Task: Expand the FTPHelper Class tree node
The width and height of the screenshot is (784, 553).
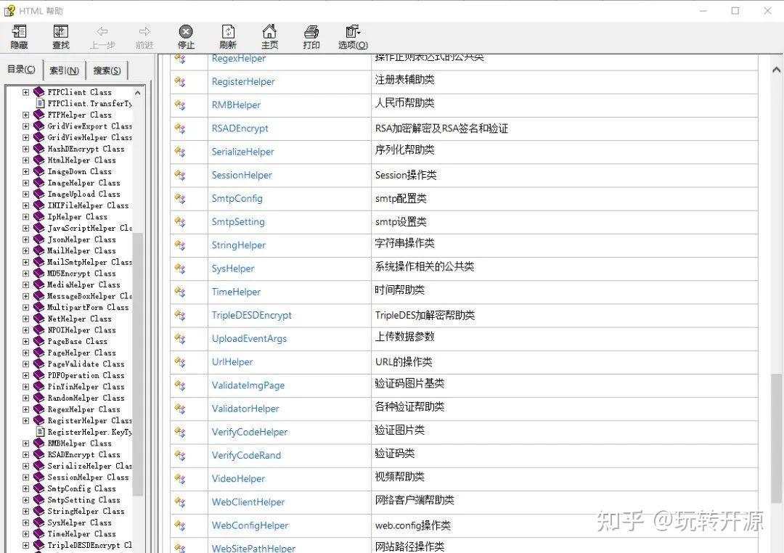Action: [25, 115]
